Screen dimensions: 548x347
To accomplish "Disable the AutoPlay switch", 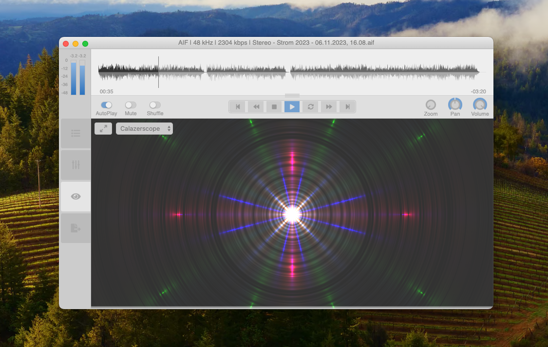I will (106, 105).
